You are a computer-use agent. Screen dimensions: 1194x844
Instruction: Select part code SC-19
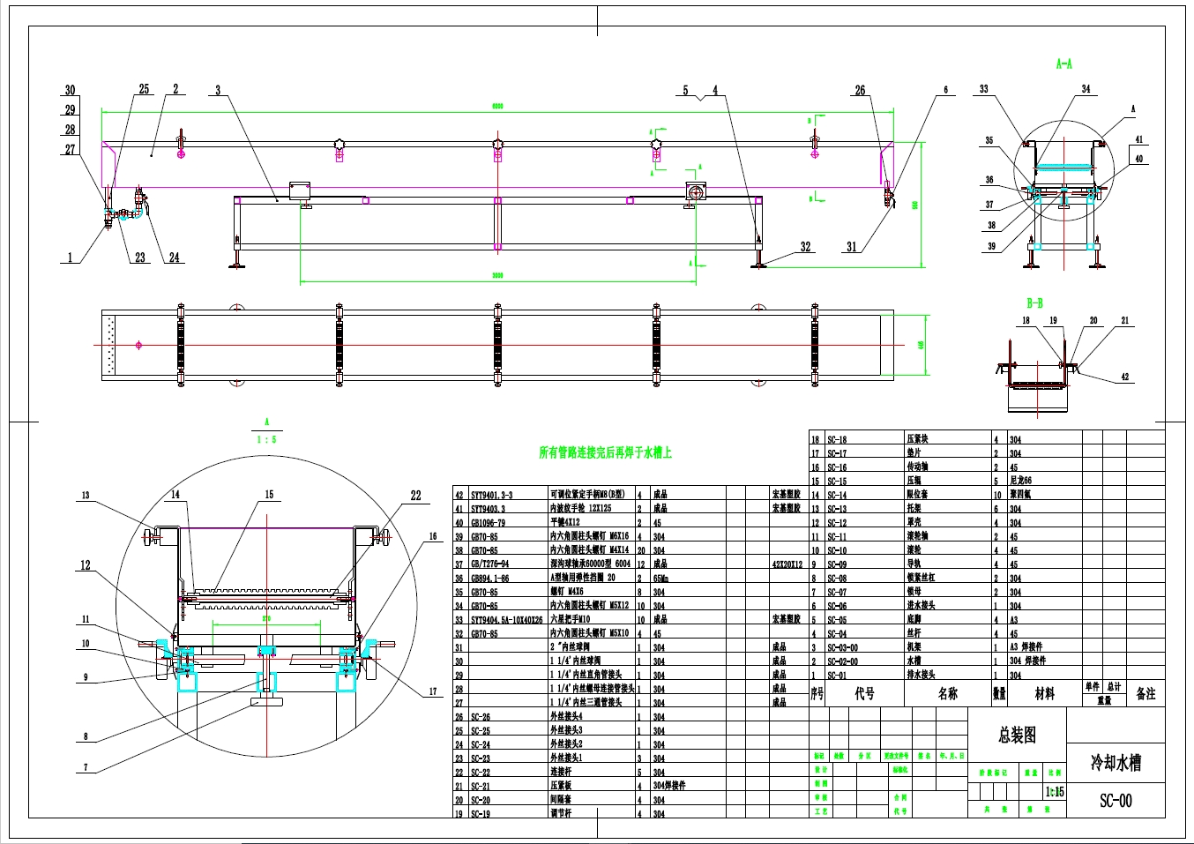pos(481,814)
